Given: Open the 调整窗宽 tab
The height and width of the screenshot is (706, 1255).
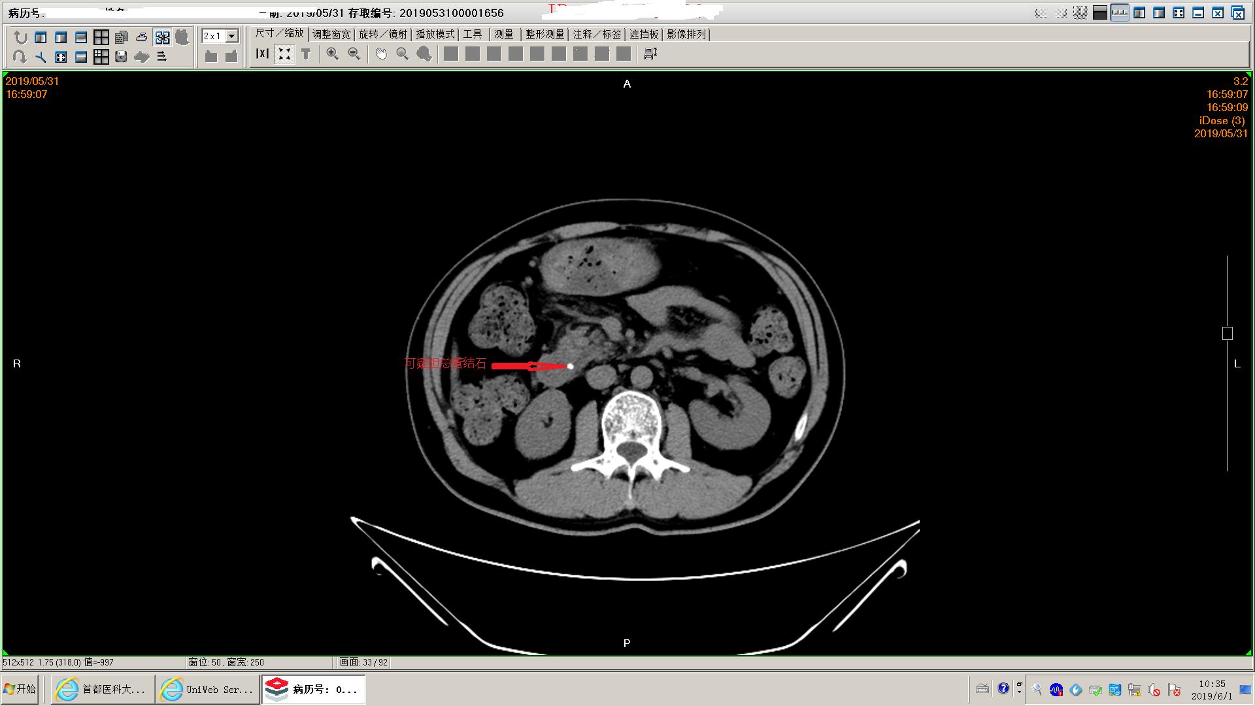Looking at the screenshot, I should pos(331,34).
